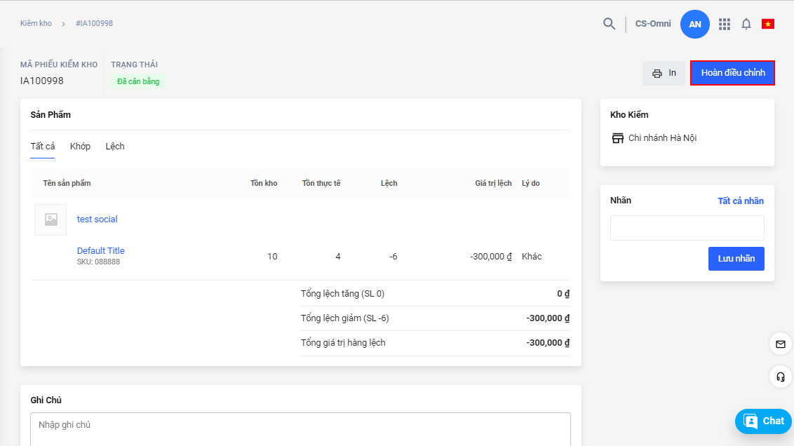Switch to the Khớp tab

[x=80, y=147]
